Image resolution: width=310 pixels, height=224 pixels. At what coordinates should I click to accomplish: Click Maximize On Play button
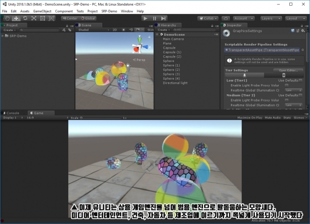click(x=250, y=117)
